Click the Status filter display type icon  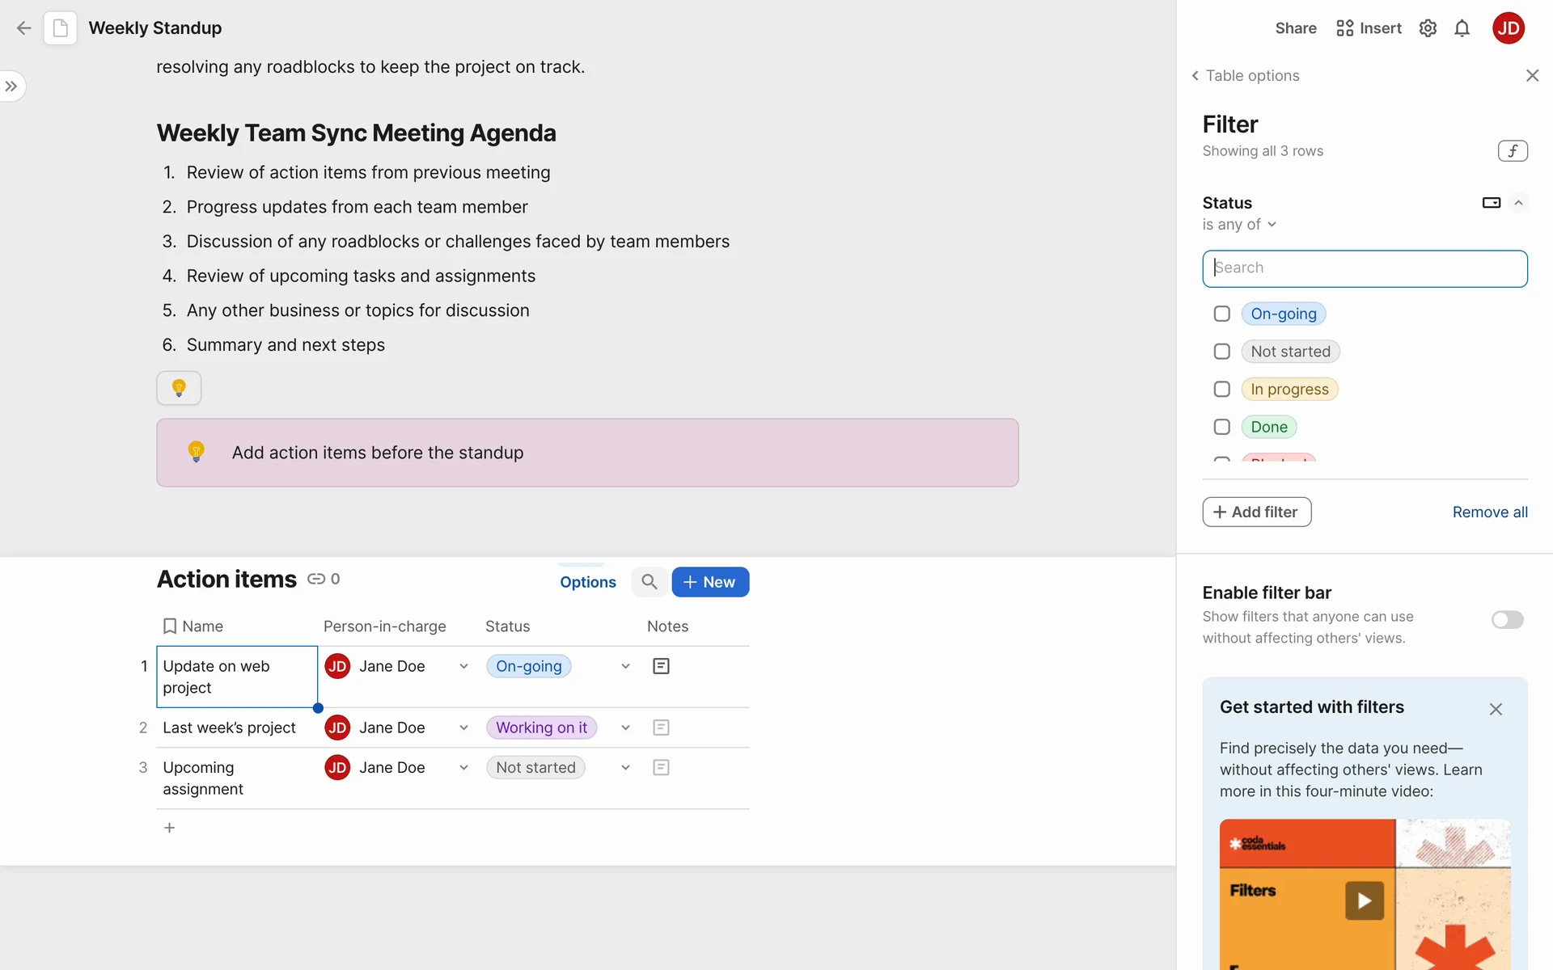tap(1491, 203)
